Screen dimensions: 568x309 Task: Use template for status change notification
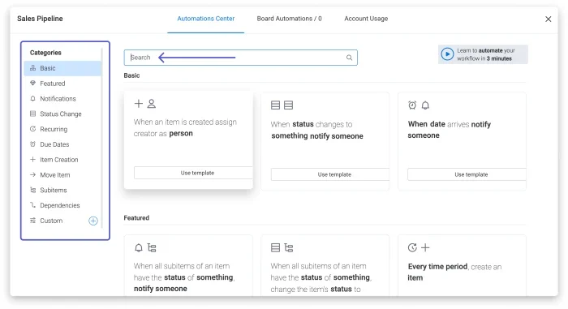click(330, 174)
